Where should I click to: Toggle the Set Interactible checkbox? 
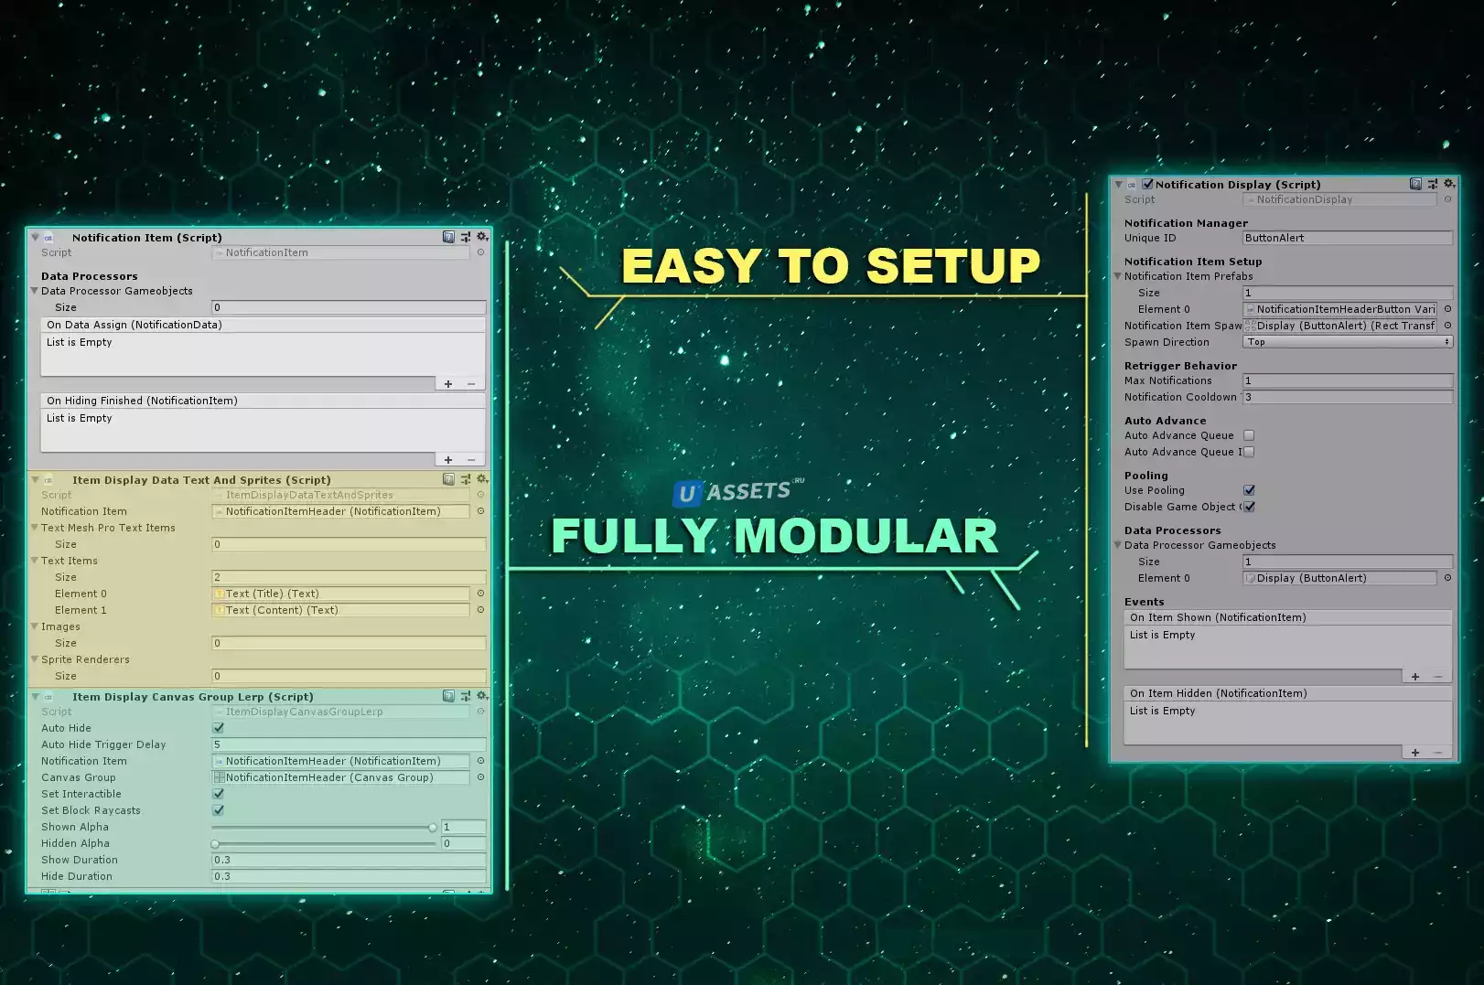pos(219,794)
